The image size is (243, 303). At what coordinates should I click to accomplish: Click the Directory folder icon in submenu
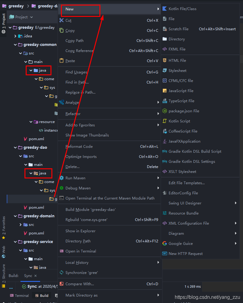pyautogui.click(x=165, y=39)
